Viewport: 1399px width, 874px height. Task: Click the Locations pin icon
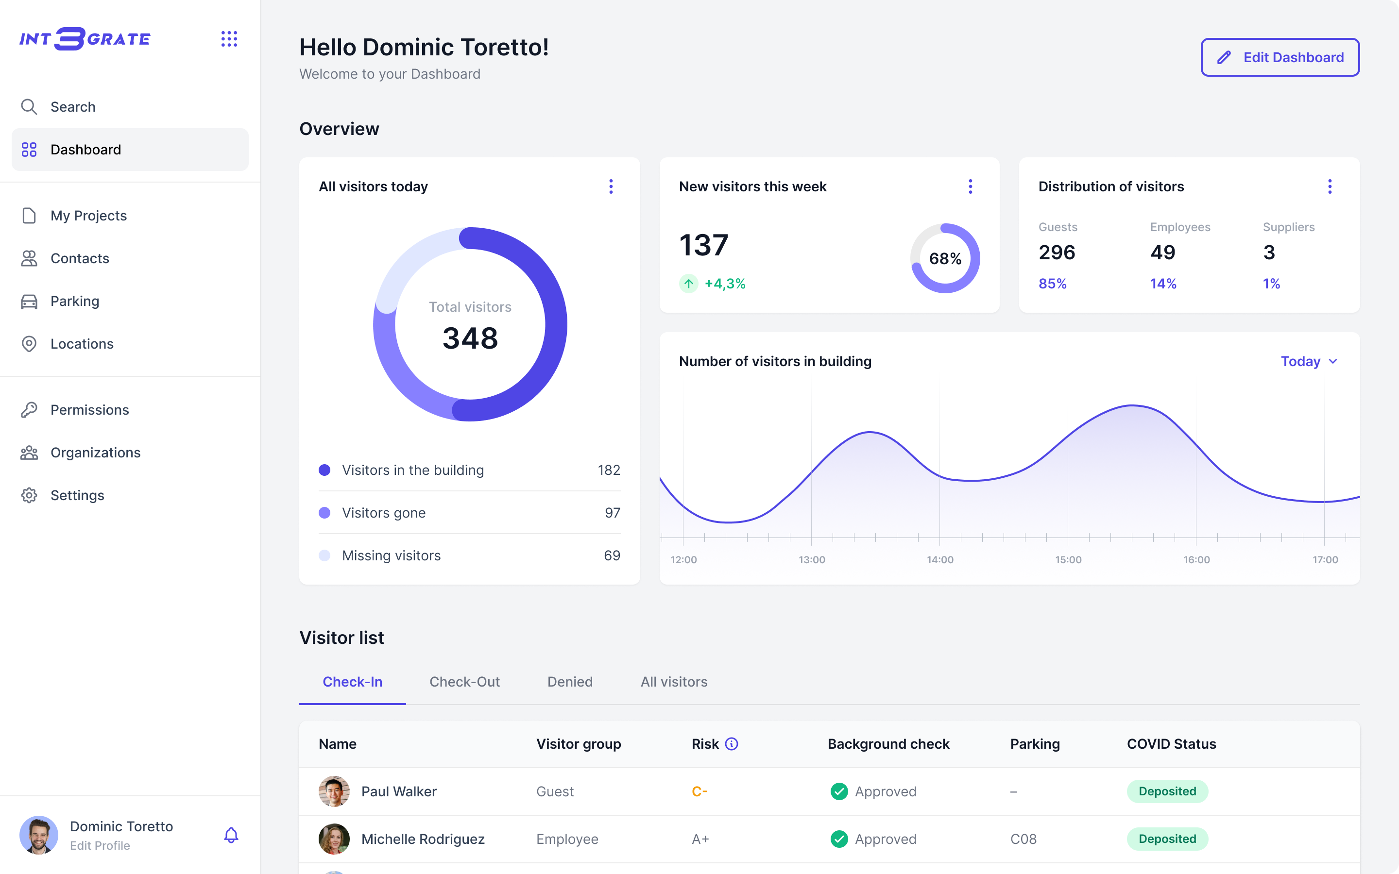coord(29,344)
